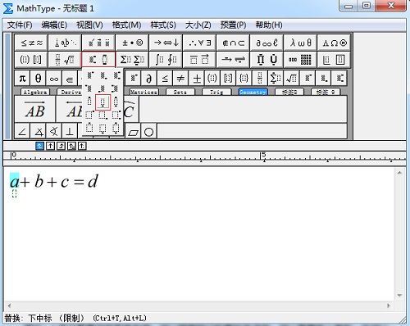Screen dimensions: 410x326
Task: Open the 帮助(H) menu
Action: click(269, 25)
